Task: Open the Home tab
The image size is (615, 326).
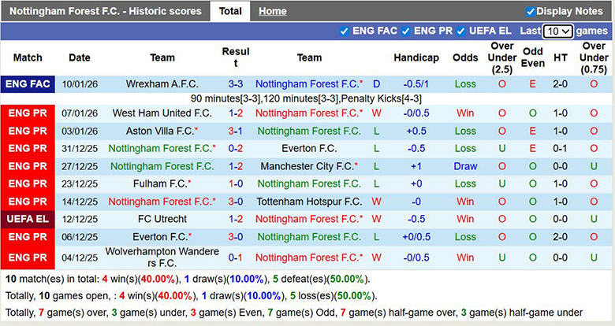Action: (272, 11)
